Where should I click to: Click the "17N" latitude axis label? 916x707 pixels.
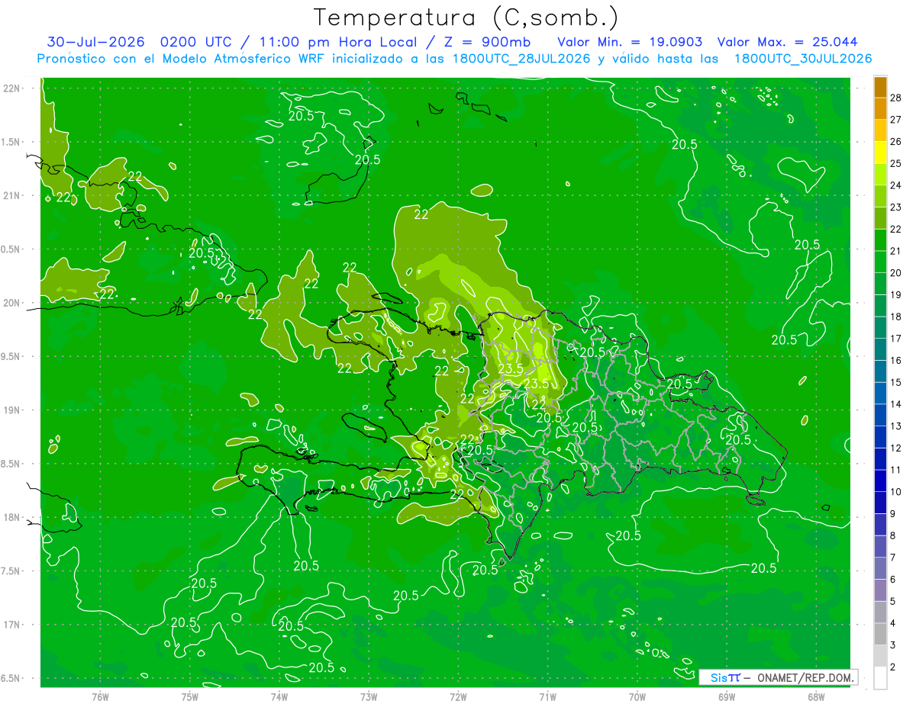(x=13, y=625)
